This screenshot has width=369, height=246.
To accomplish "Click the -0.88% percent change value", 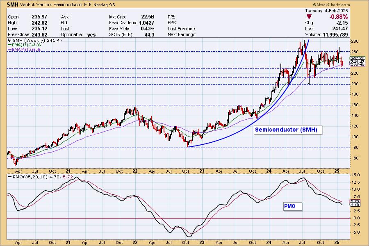I will (338, 17).
